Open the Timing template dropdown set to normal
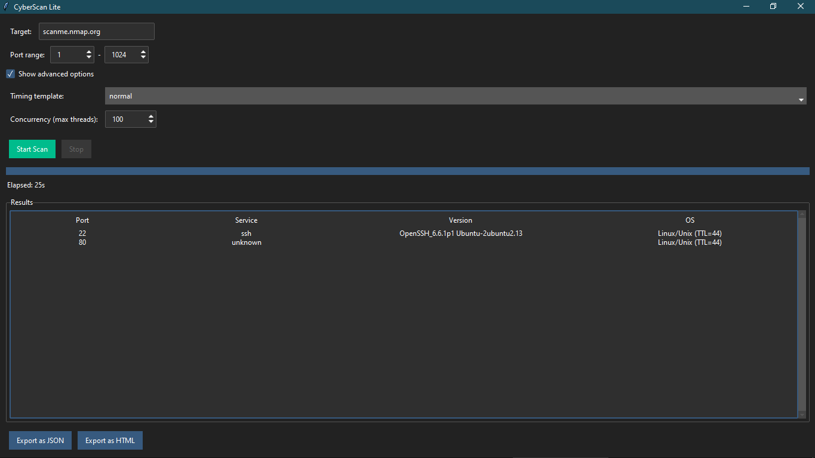Screen dimensions: 815x458 [456, 96]
